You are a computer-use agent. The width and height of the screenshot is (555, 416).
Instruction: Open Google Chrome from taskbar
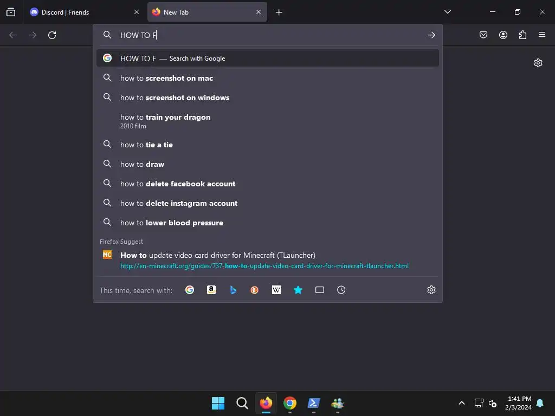point(290,403)
